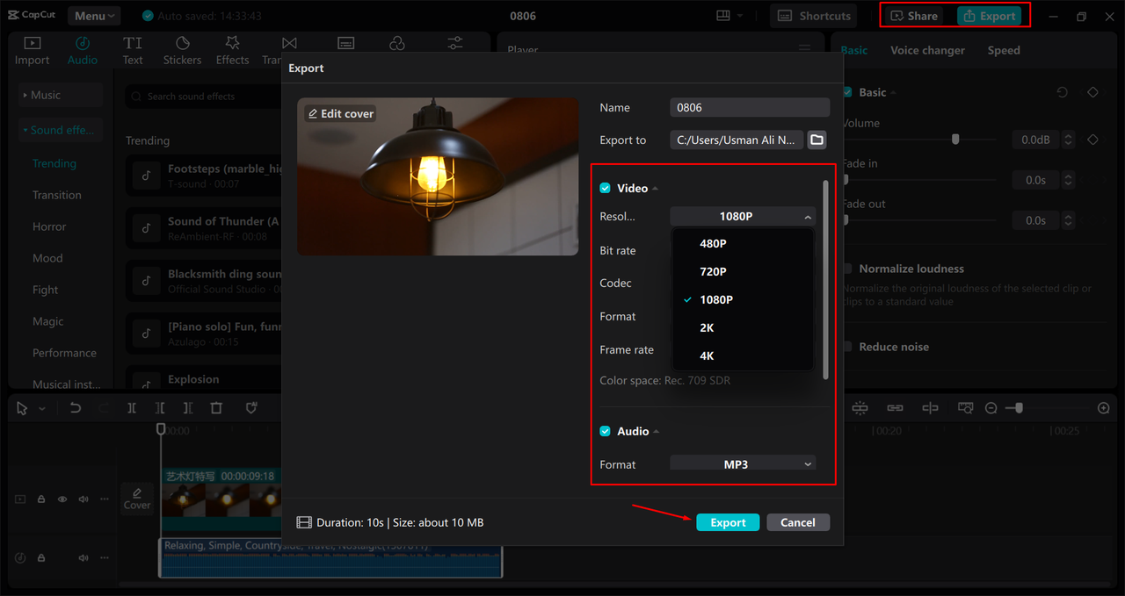Click the Edit cover button
Image resolution: width=1125 pixels, height=596 pixels.
[x=341, y=113]
